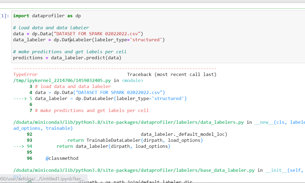Click traceback line 7 '# make predictions' comment
The height and width of the screenshot is (183, 305).
pos(89,110)
